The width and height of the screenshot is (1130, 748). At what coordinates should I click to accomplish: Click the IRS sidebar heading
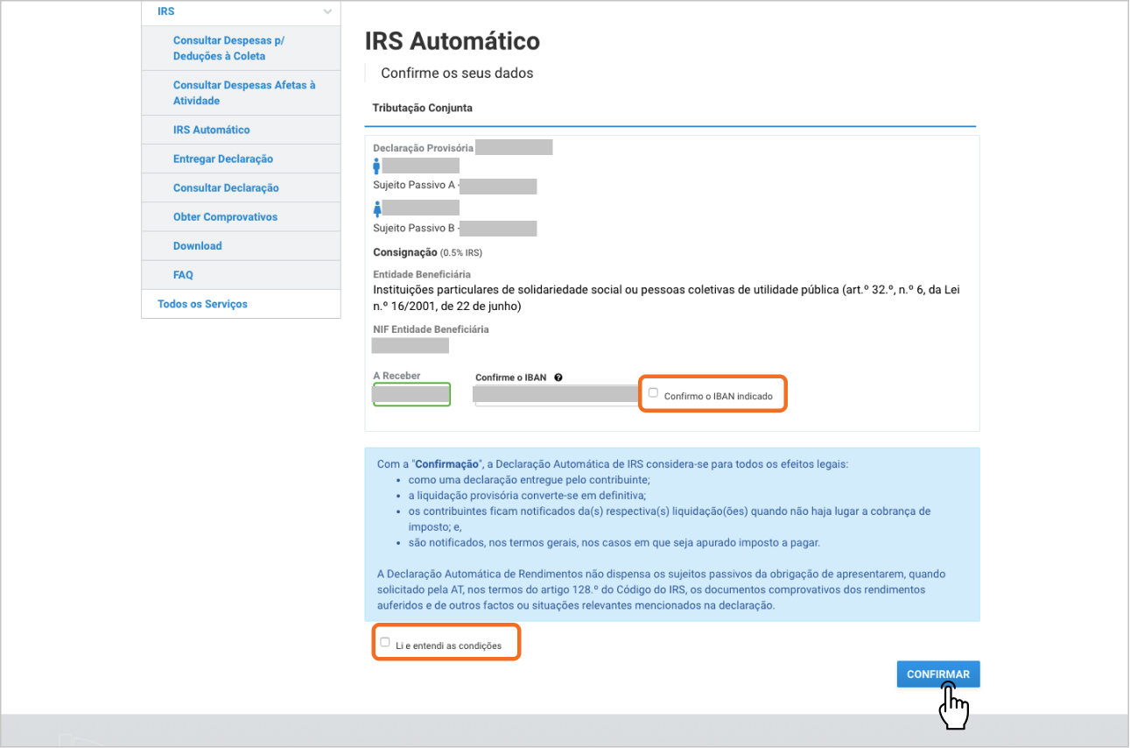point(166,12)
